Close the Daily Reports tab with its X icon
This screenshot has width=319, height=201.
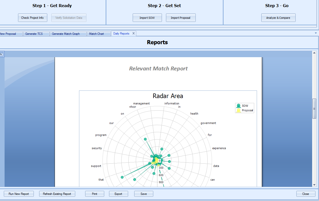coord(133,33)
